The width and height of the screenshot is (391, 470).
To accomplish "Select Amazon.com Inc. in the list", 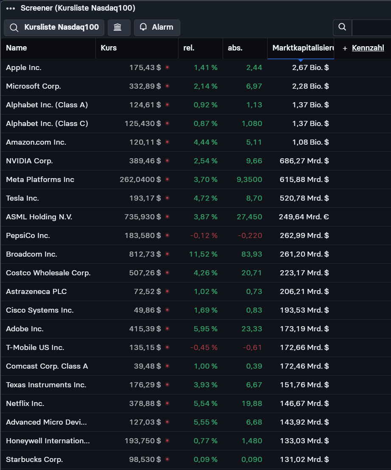I will tap(36, 142).
